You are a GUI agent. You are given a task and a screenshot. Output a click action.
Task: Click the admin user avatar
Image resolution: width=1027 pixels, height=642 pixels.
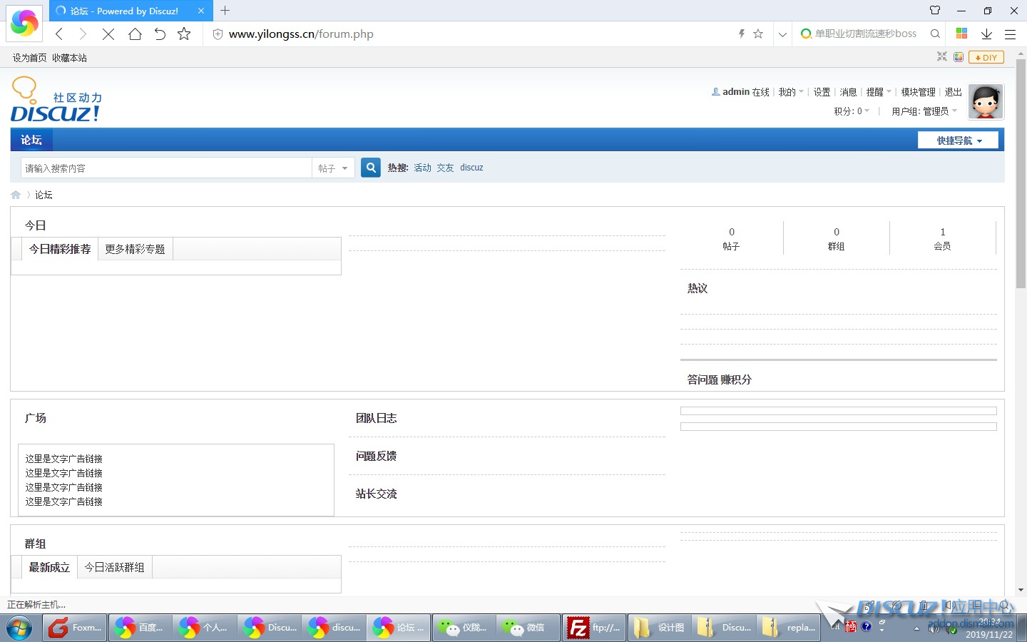pyautogui.click(x=986, y=101)
